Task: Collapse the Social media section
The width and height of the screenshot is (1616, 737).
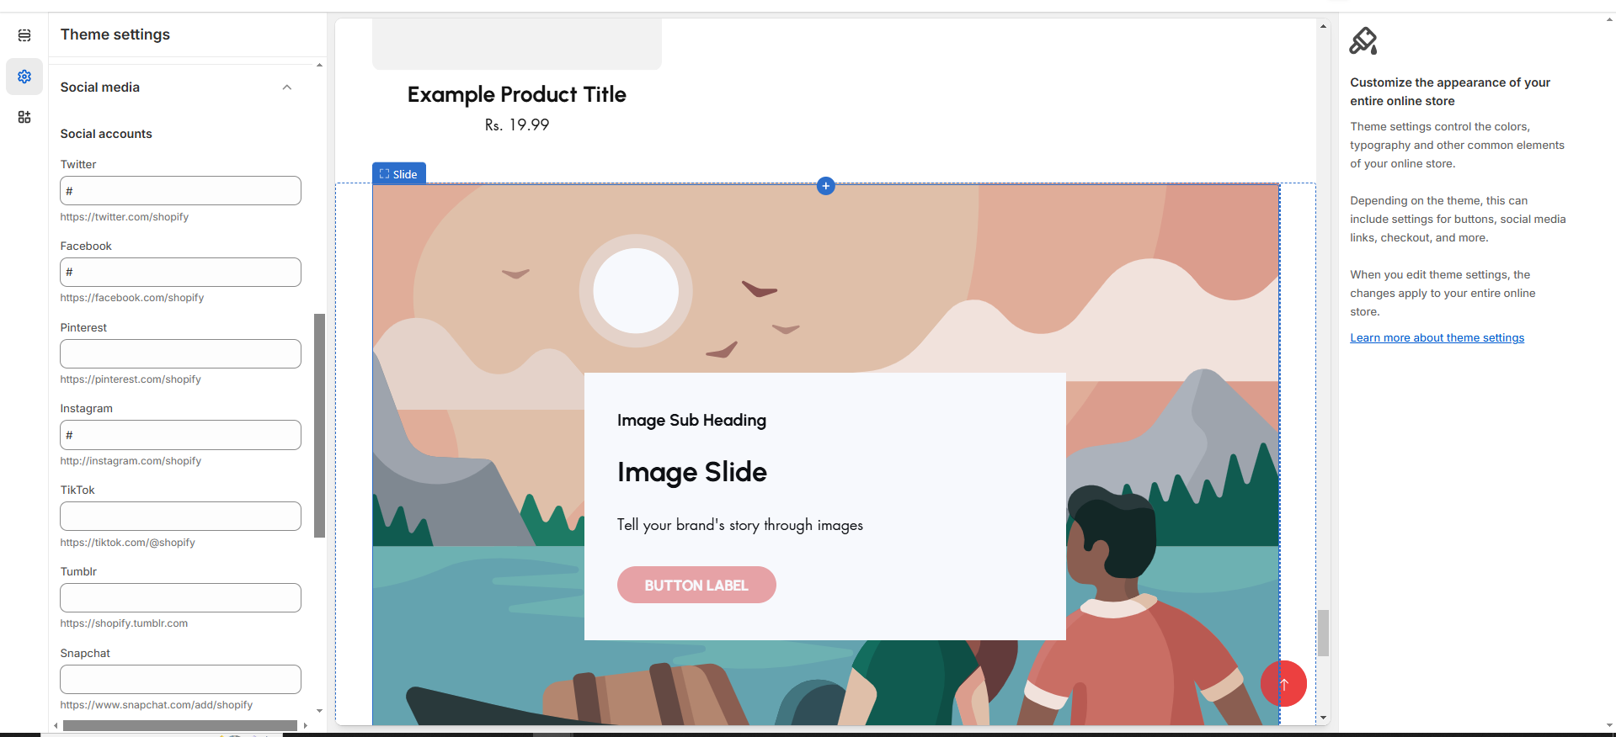Action: coord(287,87)
